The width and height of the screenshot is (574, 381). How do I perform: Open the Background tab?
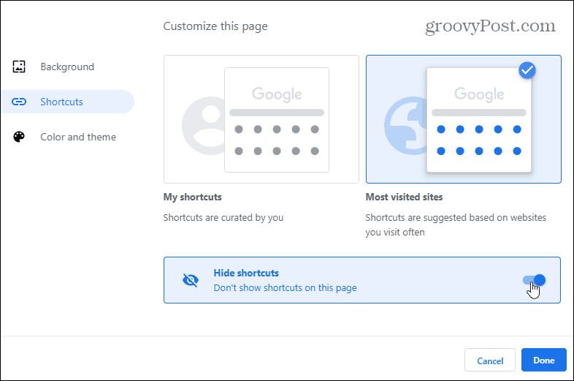pyautogui.click(x=68, y=67)
